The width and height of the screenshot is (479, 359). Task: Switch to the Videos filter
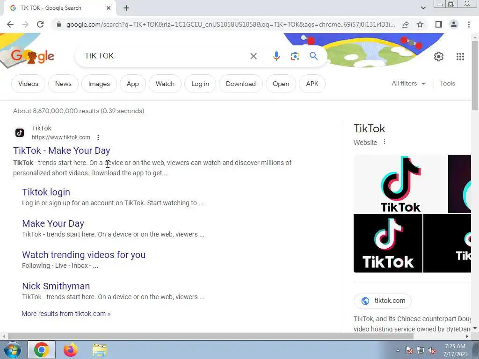[x=28, y=84]
